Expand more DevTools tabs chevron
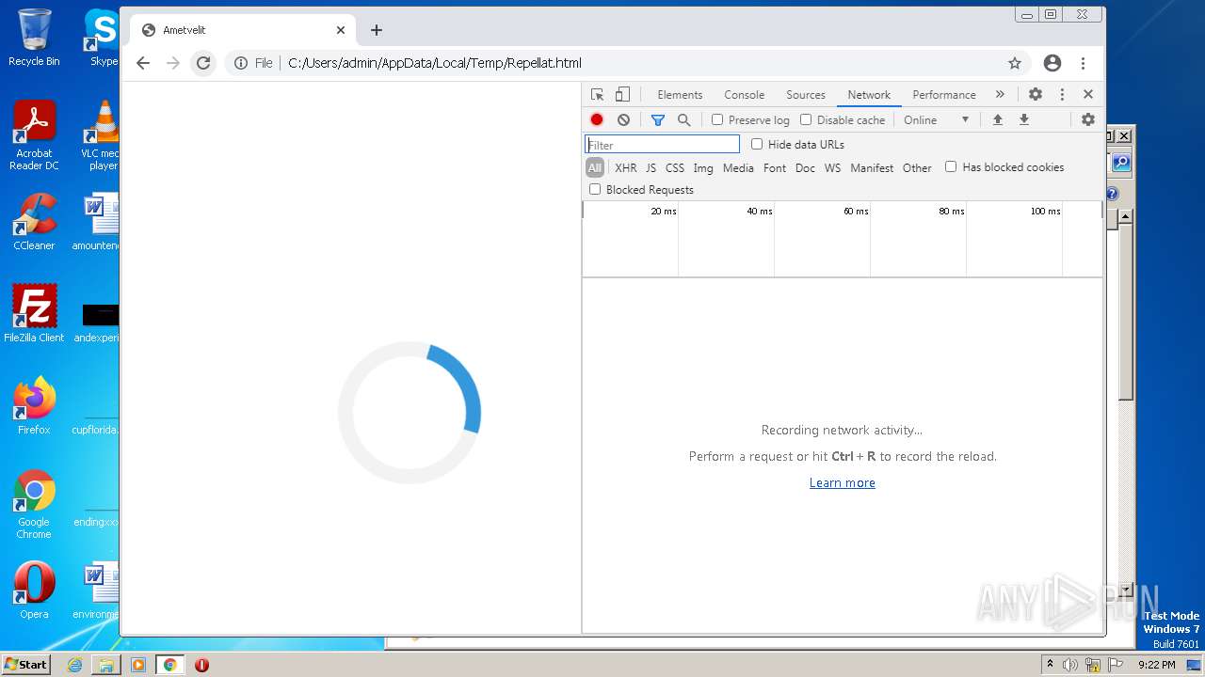 coord(1000,95)
